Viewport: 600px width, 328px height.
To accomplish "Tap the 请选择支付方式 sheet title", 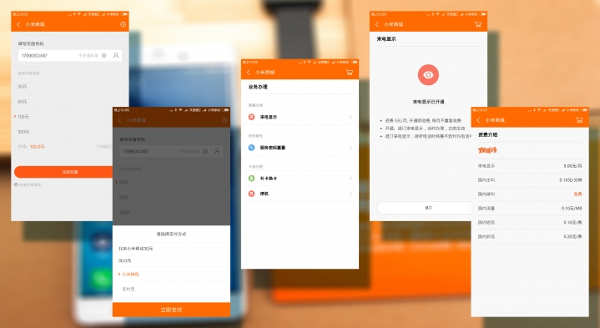I will pyautogui.click(x=171, y=234).
